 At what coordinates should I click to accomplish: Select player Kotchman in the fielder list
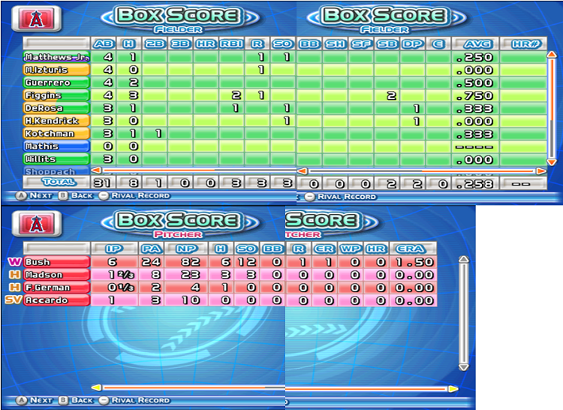point(56,134)
